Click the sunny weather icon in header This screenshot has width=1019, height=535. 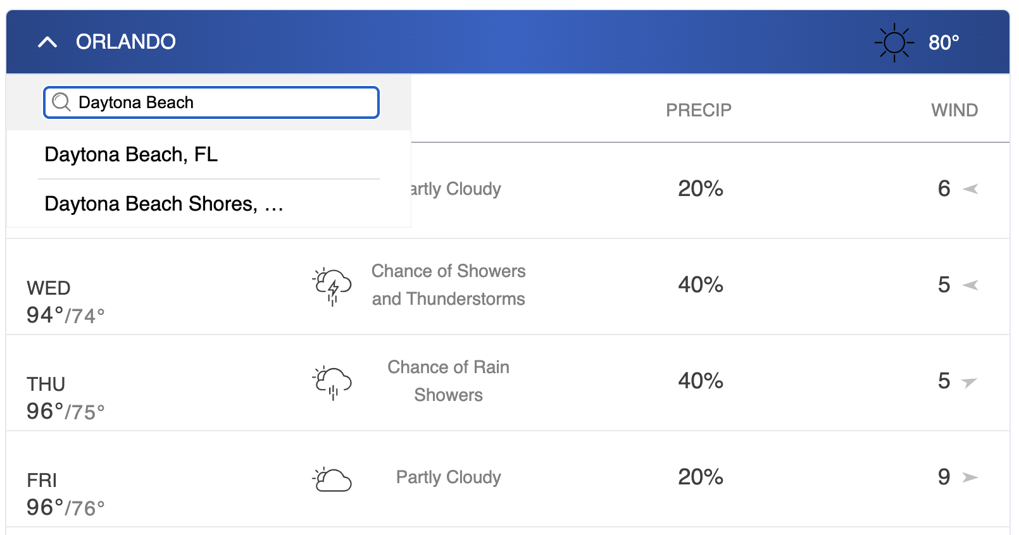tap(894, 42)
